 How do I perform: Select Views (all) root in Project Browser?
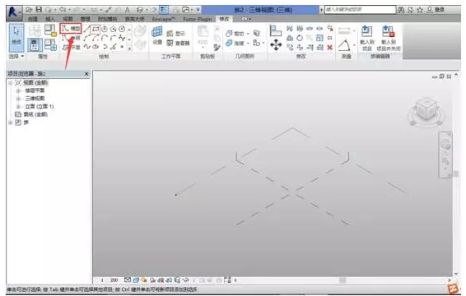point(35,82)
